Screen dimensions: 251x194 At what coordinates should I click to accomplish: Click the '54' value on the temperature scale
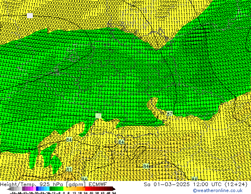click(x=114, y=193)
